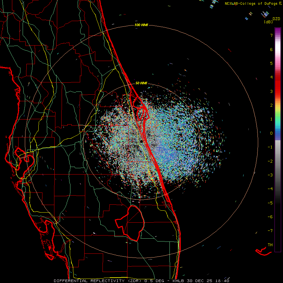This screenshot has width=283, height=283.
Task: Click the -6 dB value on scale
Action: (x=270, y=217)
